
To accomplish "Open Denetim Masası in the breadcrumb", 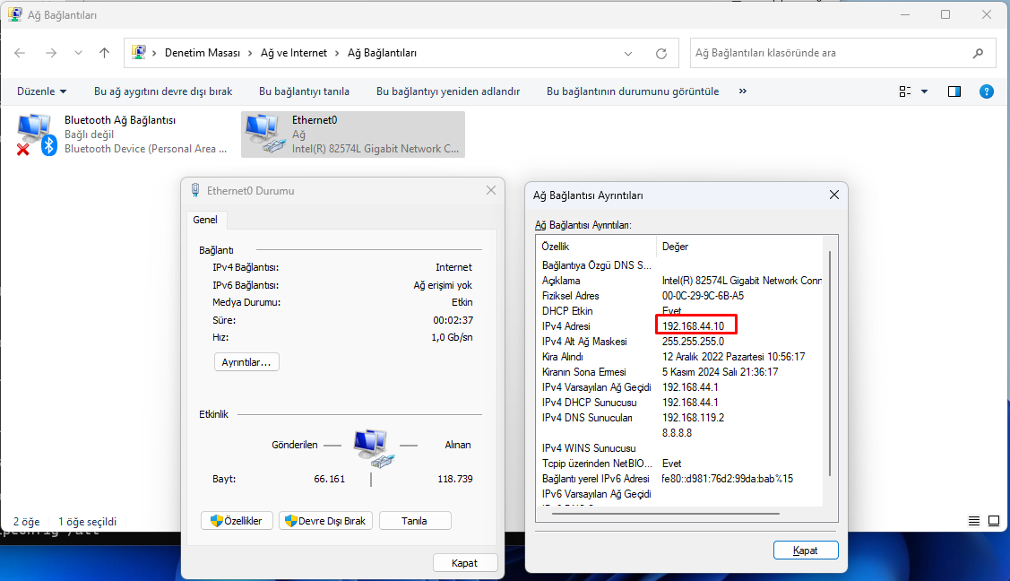I will pos(203,53).
